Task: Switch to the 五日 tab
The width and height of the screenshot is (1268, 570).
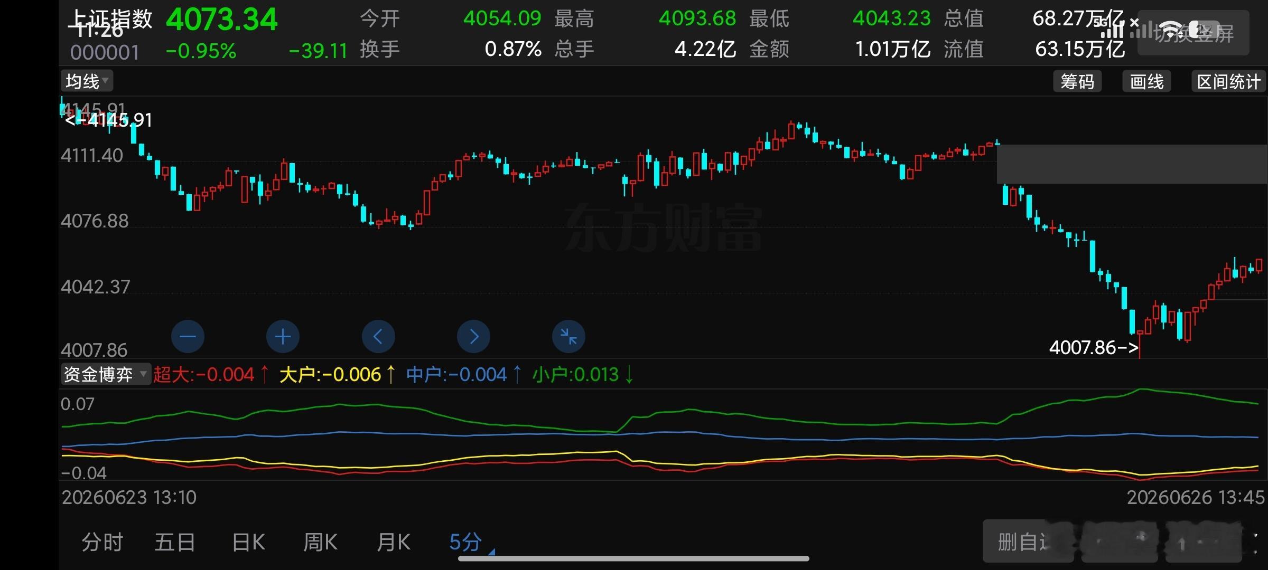Action: pos(175,542)
